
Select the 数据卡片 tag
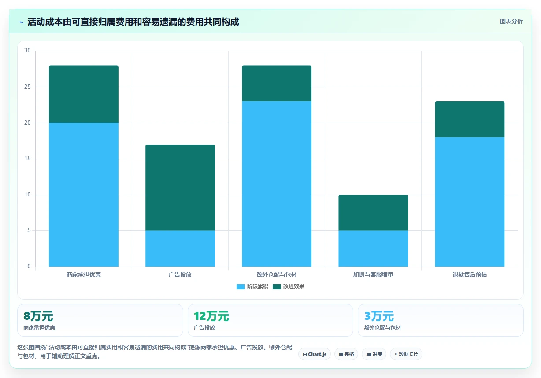click(406, 354)
